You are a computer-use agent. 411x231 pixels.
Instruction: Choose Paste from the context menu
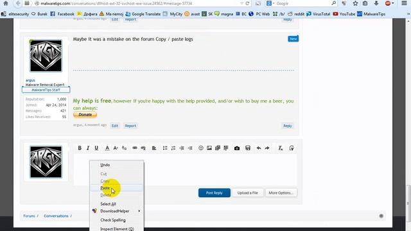(117, 188)
